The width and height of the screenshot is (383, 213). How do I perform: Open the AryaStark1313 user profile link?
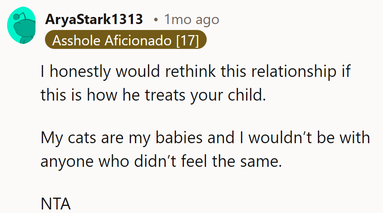point(94,19)
